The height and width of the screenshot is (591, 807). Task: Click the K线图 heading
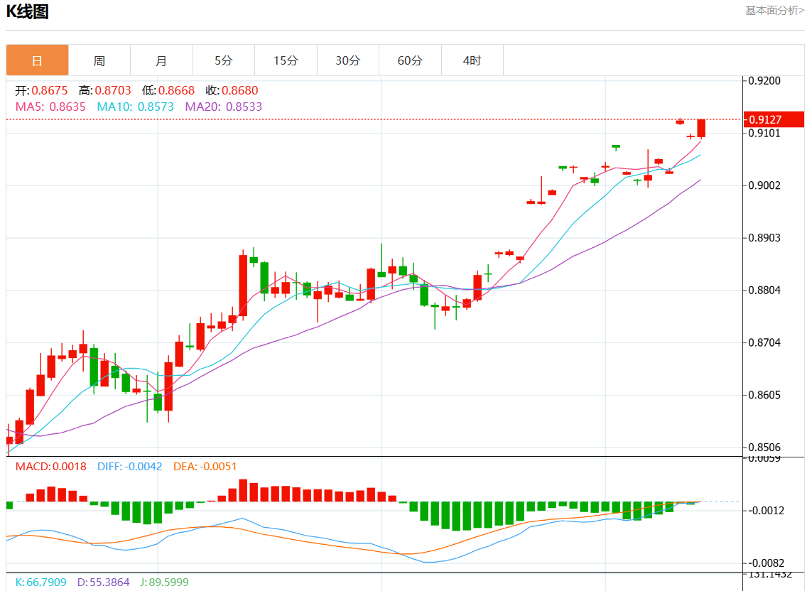tap(27, 11)
